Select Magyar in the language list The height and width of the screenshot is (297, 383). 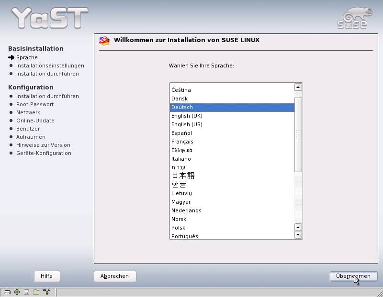[x=232, y=202]
